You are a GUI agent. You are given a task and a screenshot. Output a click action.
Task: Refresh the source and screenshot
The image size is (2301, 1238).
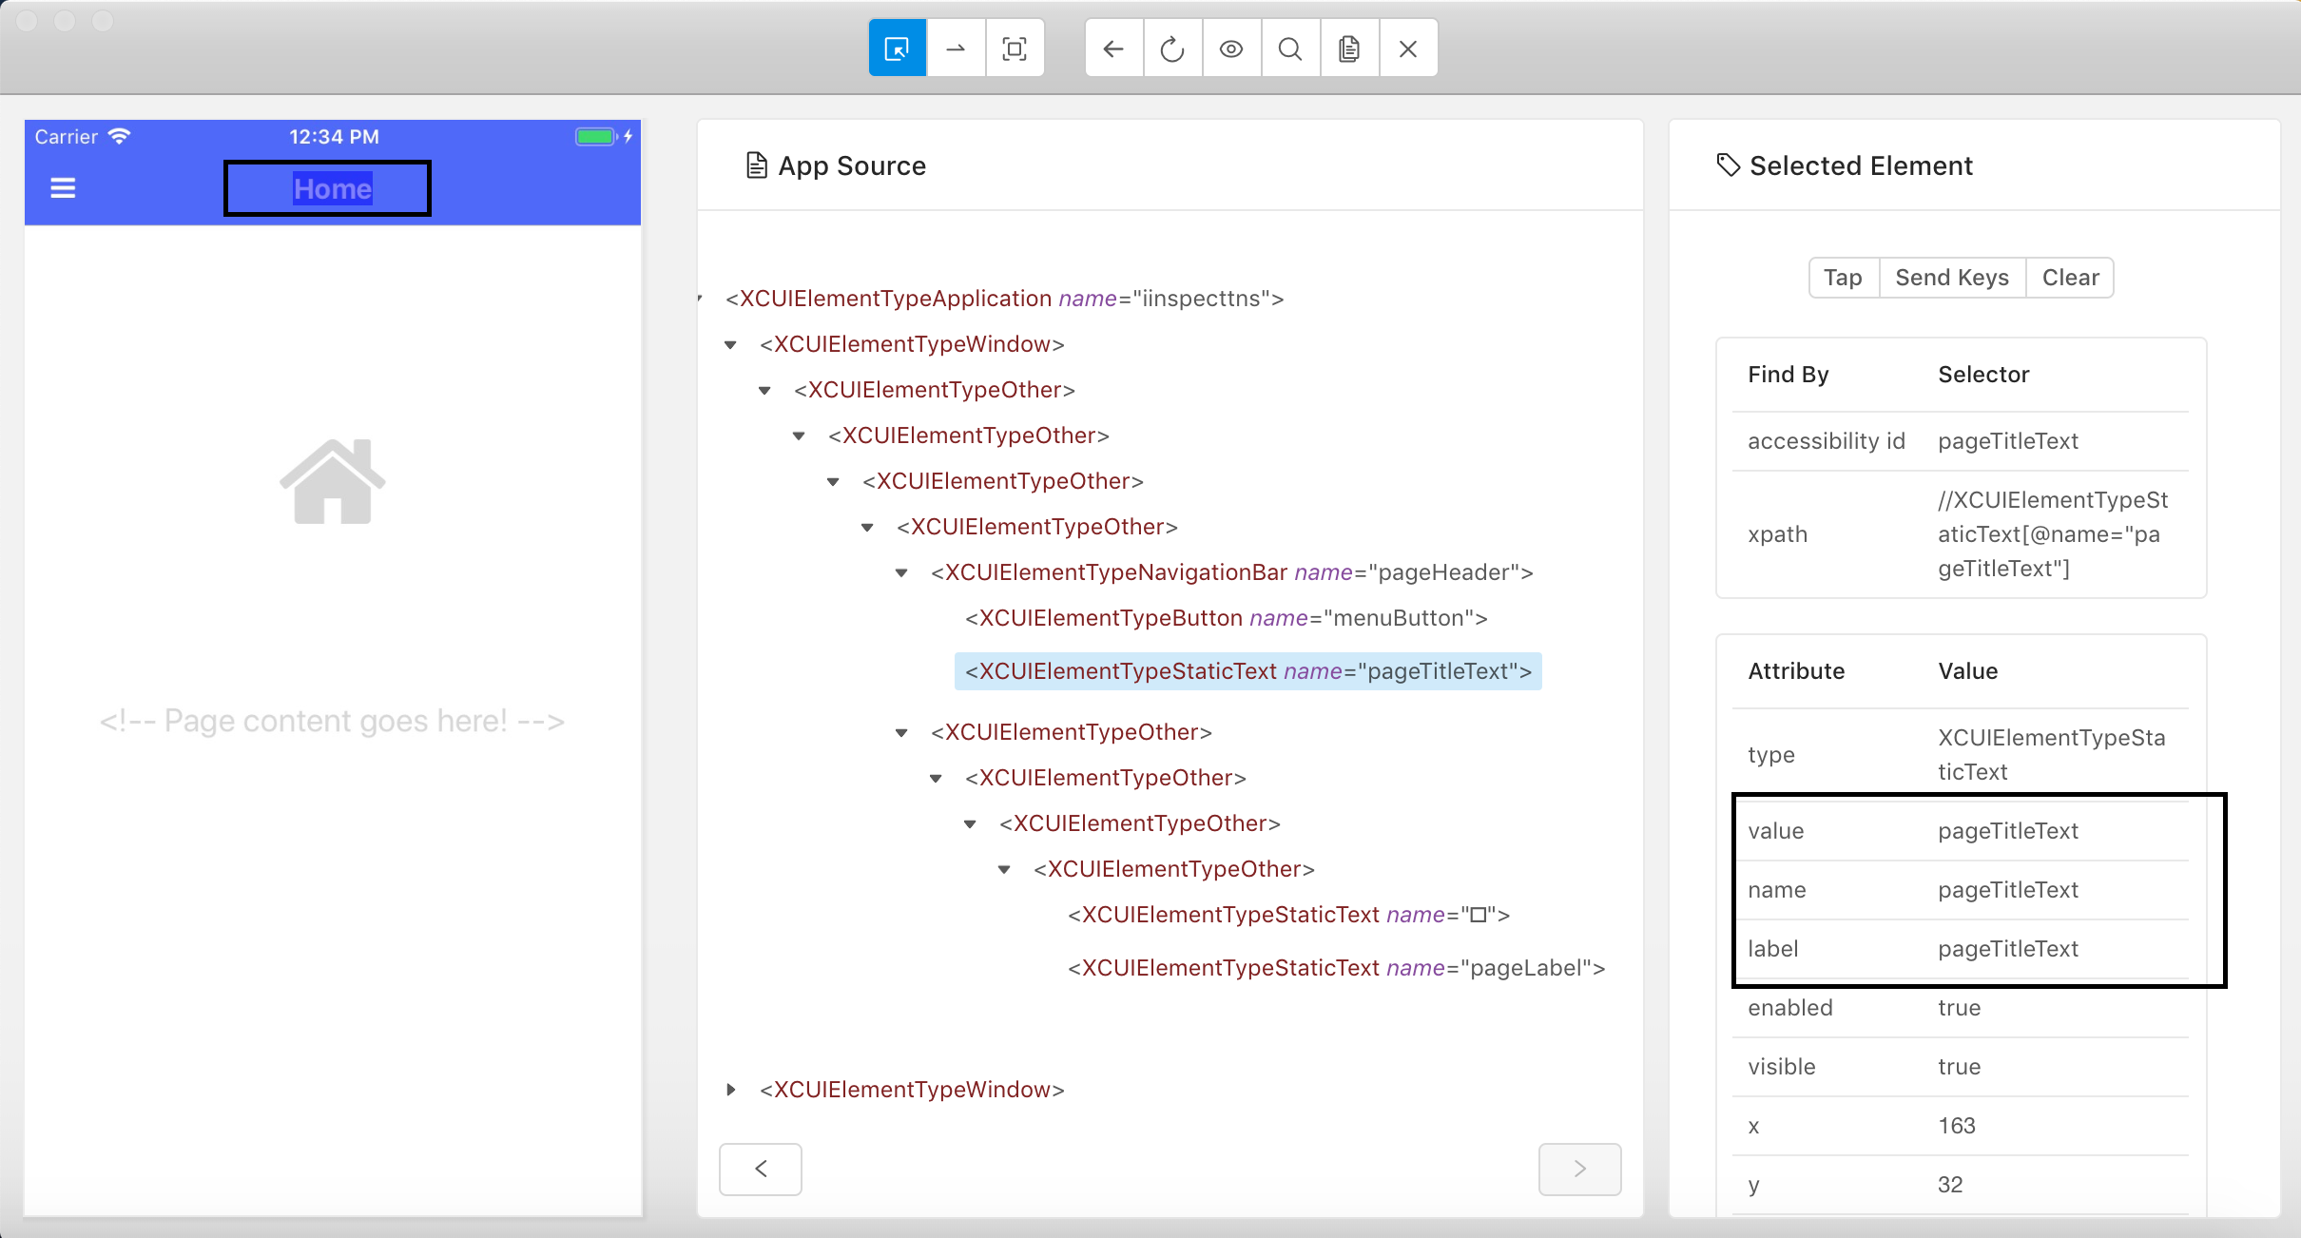tap(1172, 48)
